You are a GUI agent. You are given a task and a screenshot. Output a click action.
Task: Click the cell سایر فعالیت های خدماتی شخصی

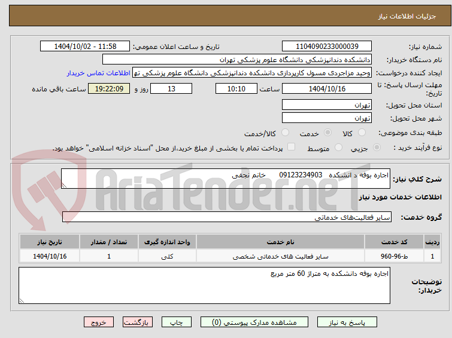(281, 256)
